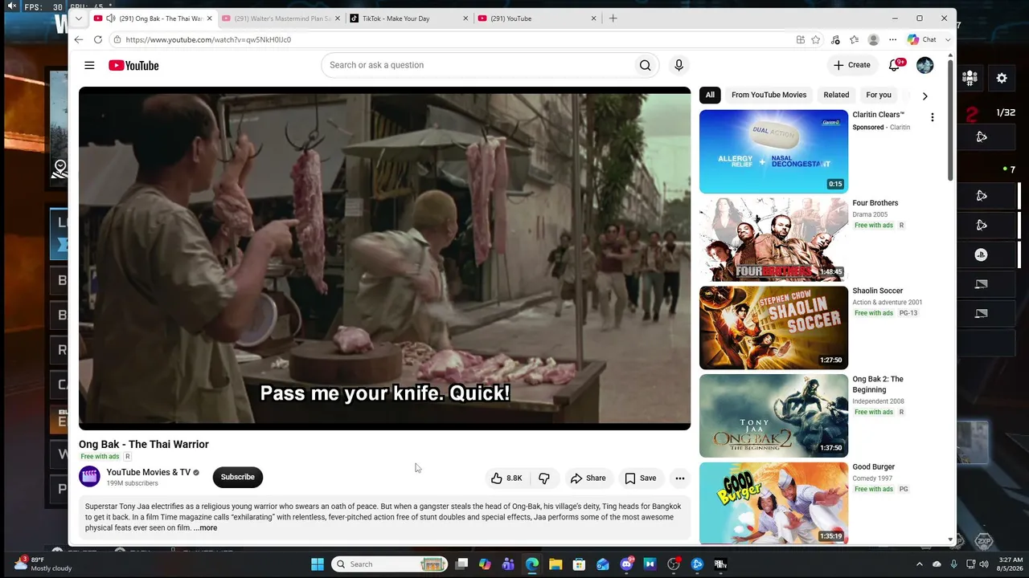Screen dimensions: 1029x578
Task: Click the Ong Bak 2: The Beginning title
Action: coord(878,385)
